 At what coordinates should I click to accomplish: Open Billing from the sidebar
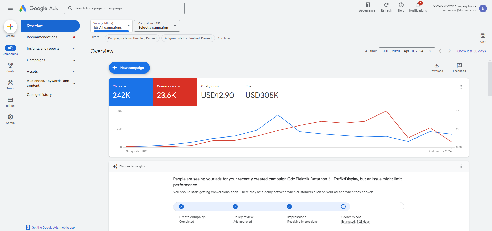pos(10,100)
